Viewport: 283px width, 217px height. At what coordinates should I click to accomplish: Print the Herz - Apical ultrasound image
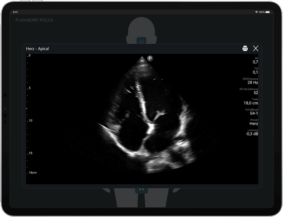pos(245,48)
